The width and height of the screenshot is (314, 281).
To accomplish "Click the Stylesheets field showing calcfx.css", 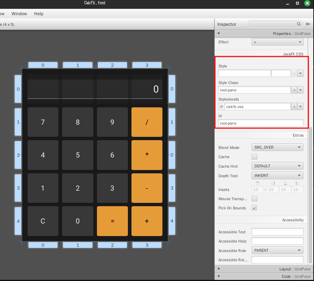I will coord(258,107).
